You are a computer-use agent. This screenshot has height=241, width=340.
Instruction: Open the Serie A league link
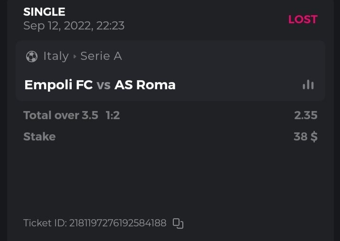click(x=101, y=56)
